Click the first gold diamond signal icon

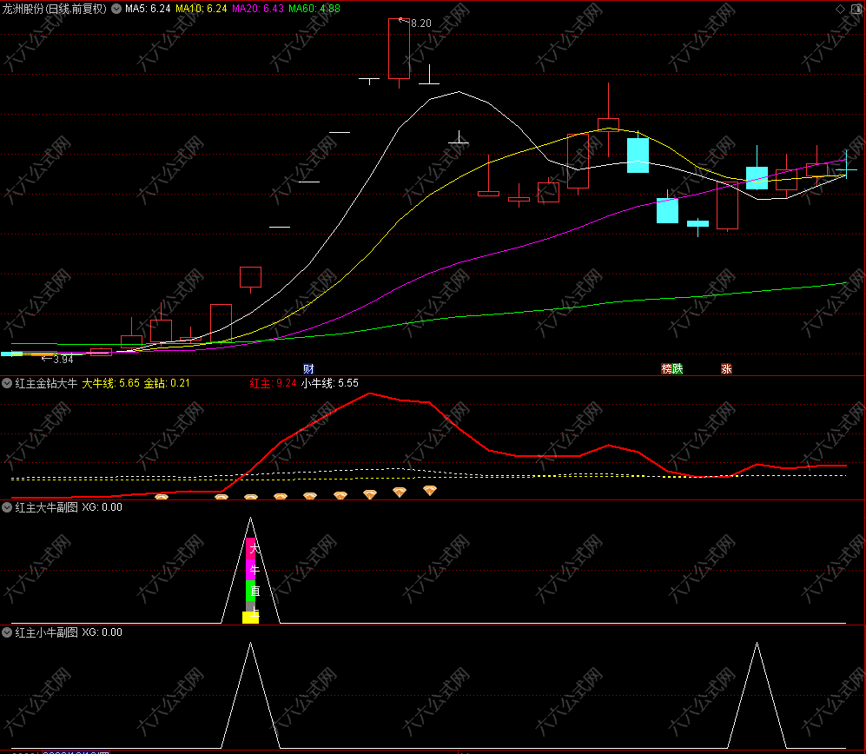(x=161, y=498)
